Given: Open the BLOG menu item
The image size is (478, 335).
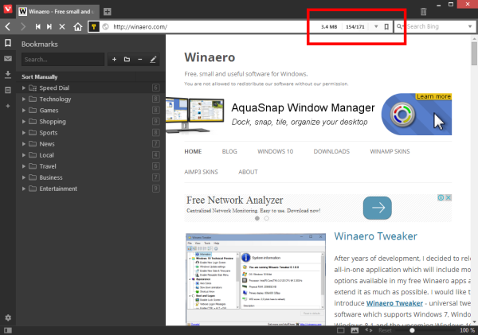Looking at the screenshot, I should tap(229, 151).
